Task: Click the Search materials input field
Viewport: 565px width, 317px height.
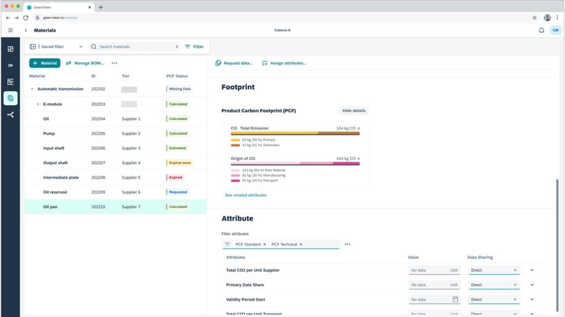Action: click(x=136, y=47)
